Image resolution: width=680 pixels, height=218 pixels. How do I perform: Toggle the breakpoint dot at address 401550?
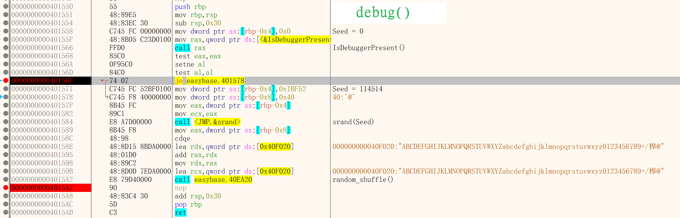[x=6, y=7]
